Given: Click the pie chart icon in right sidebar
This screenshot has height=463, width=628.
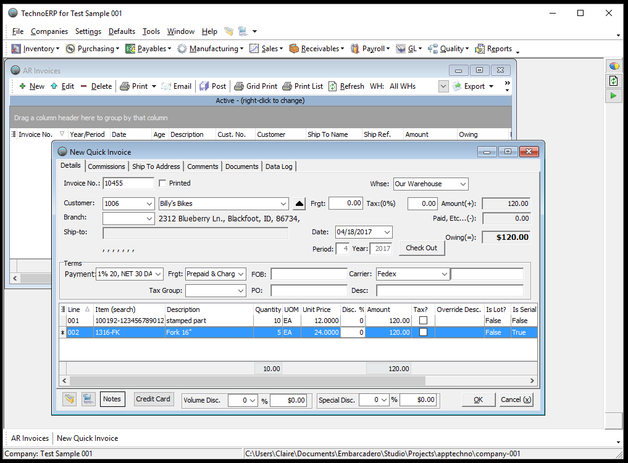Looking at the screenshot, I should [x=613, y=66].
